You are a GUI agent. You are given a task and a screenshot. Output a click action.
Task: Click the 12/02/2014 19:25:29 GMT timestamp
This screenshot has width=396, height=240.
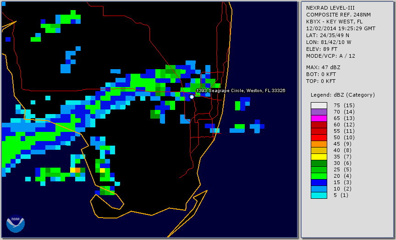coord(341,28)
